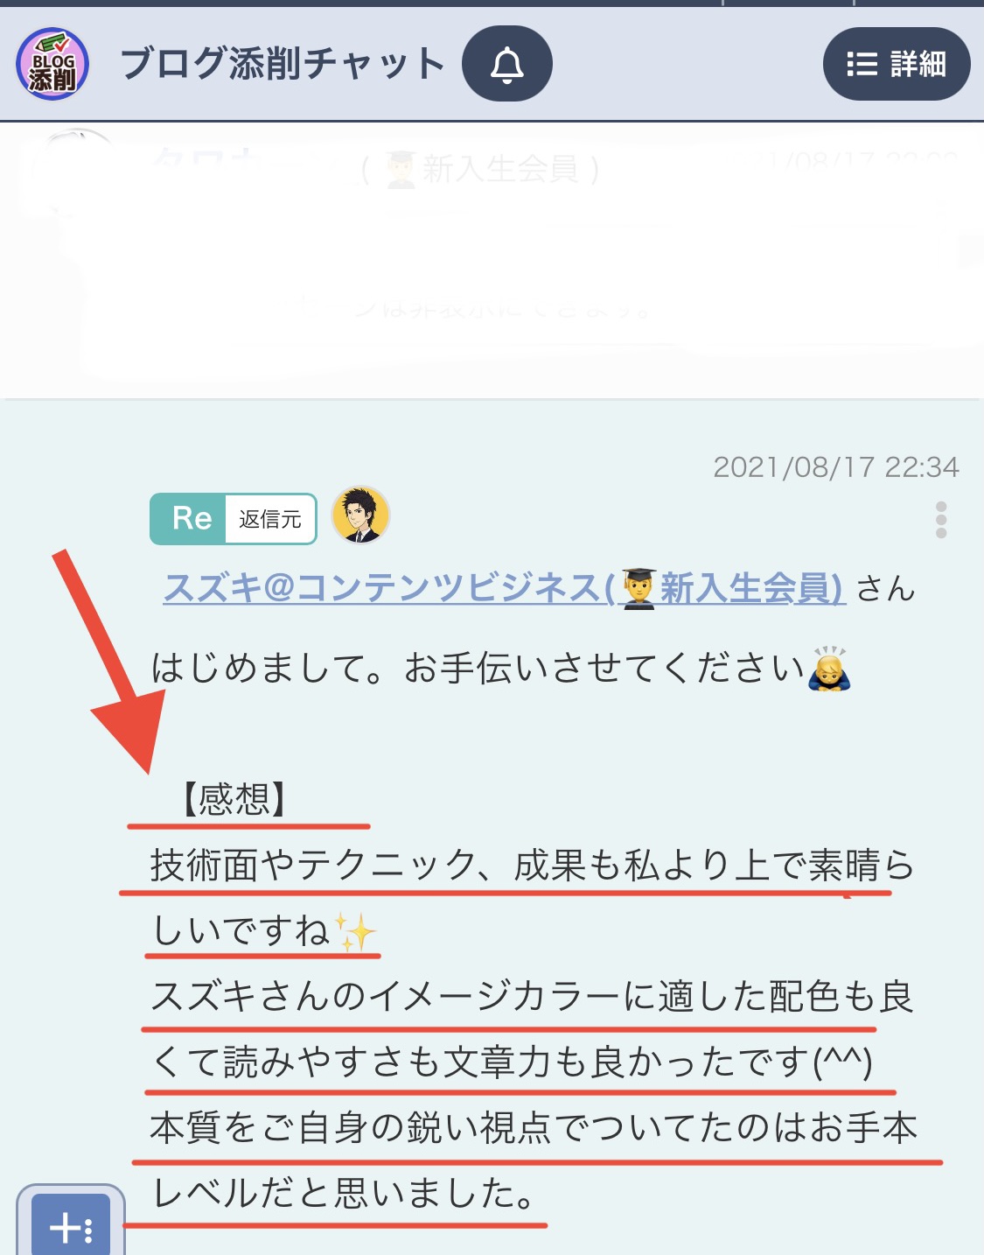
Task: Select the はじめまして greeting line
Action: click(x=501, y=670)
